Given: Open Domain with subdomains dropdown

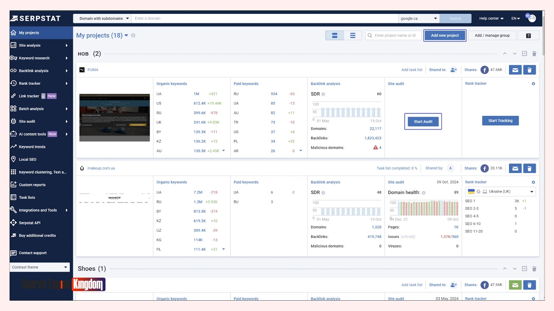Looking at the screenshot, I should pyautogui.click(x=102, y=19).
